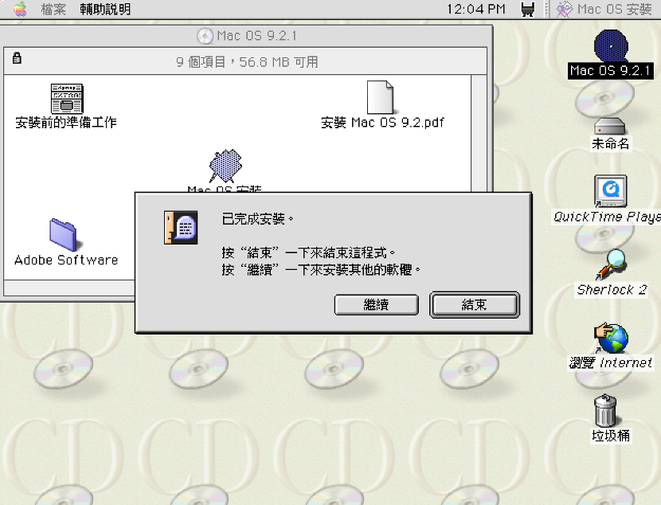Click the CD icon in window title bar
Screen dimensions: 661x505
[x=205, y=36]
